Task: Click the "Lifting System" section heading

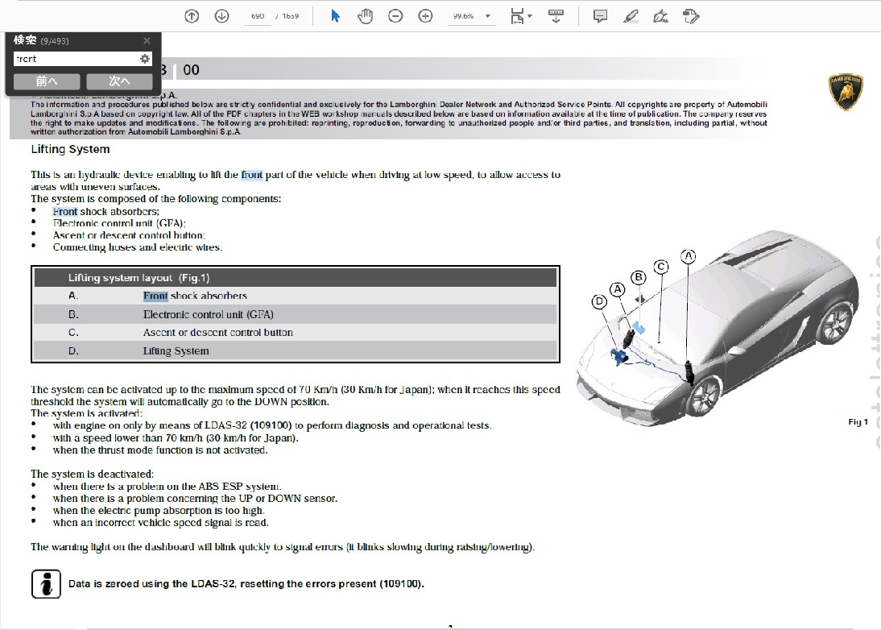Action: (x=70, y=149)
